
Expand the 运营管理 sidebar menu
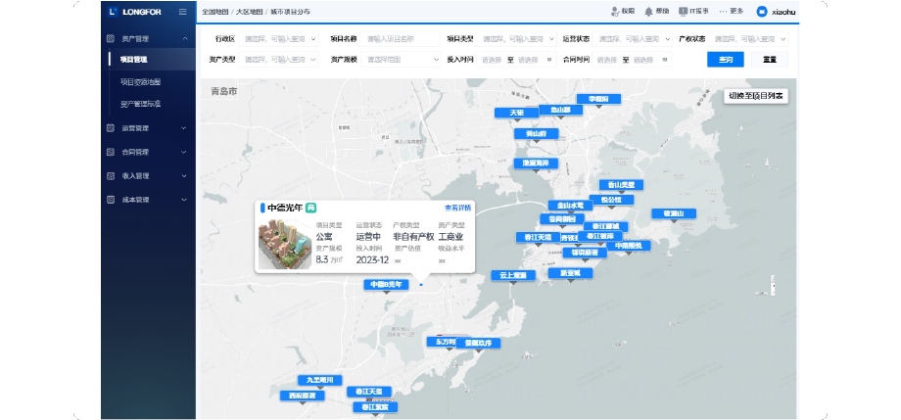(183, 127)
